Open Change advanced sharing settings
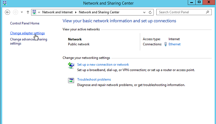The image size is (216, 124). [x=28, y=41]
